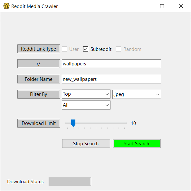Focus the folder name field new_wallpapers
The width and height of the screenshot is (191, 191).
pyautogui.click(x=111, y=79)
